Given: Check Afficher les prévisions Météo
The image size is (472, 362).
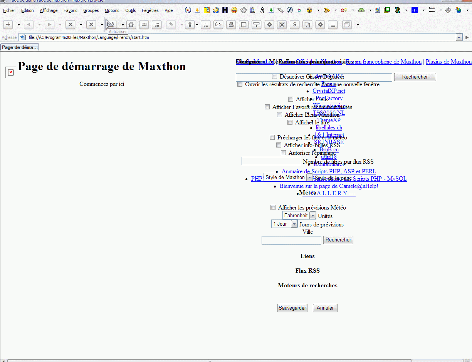Looking at the screenshot, I should [x=273, y=207].
